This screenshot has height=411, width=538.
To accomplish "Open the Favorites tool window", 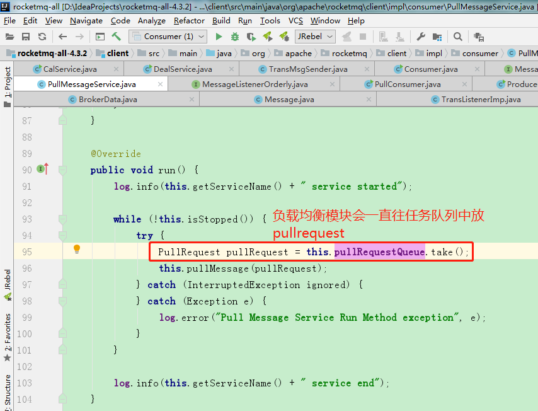I will (7, 337).
